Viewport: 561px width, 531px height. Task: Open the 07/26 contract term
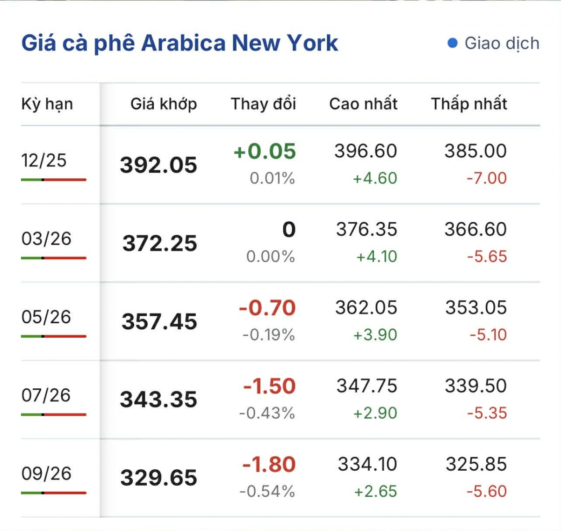point(46,395)
